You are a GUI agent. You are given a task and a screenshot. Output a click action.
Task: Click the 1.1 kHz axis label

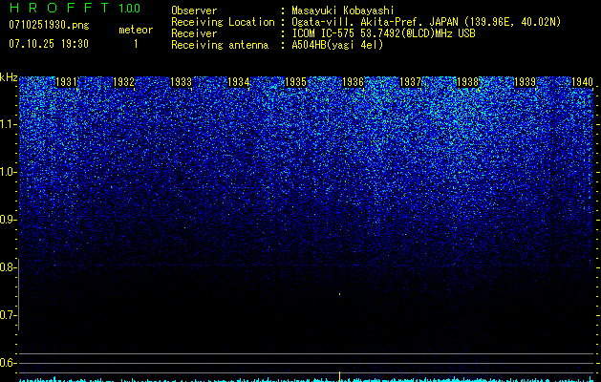[9, 124]
